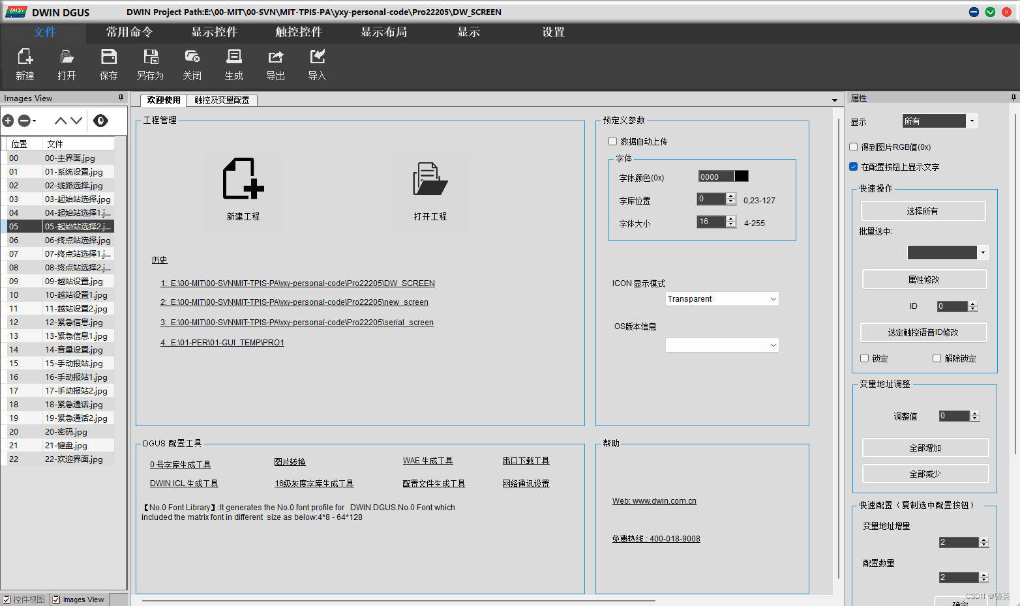Open the ICON 显示模式 Transparent dropdown

point(722,298)
